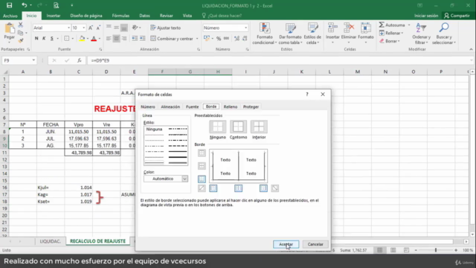Screen dimensions: 476x268
Task: Switch to the Fórmulas ribbon tab
Action: [120, 16]
